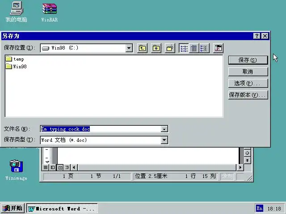Image resolution: width=286 pixels, height=214 pixels.
Task: Expand the Save in location dropdown
Action: tap(129, 48)
